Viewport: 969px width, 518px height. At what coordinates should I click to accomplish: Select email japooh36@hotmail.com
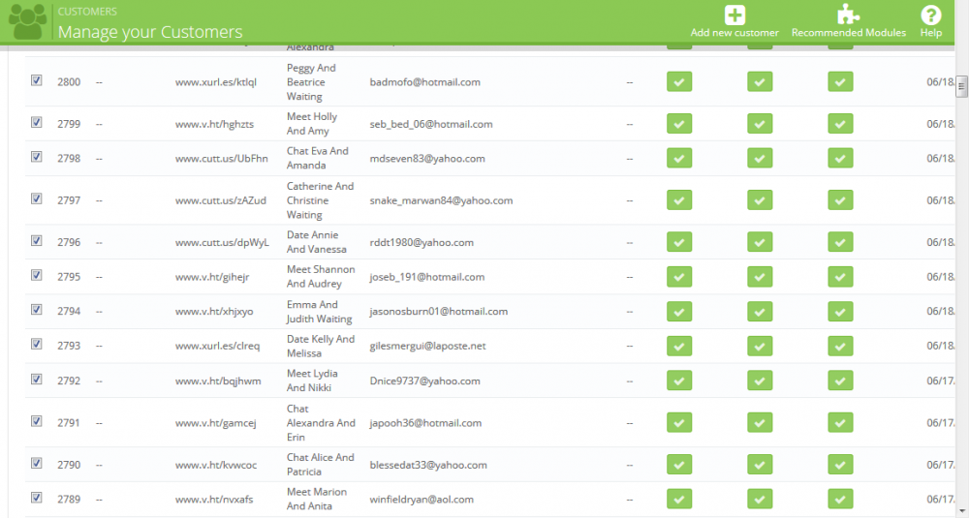(x=425, y=422)
